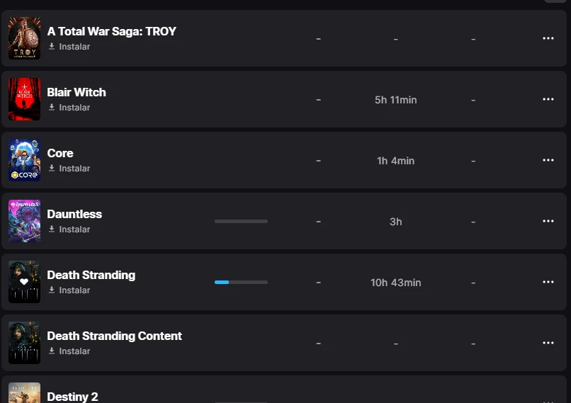Open the Destiny 2 game title
The image size is (571, 403).
tap(72, 397)
